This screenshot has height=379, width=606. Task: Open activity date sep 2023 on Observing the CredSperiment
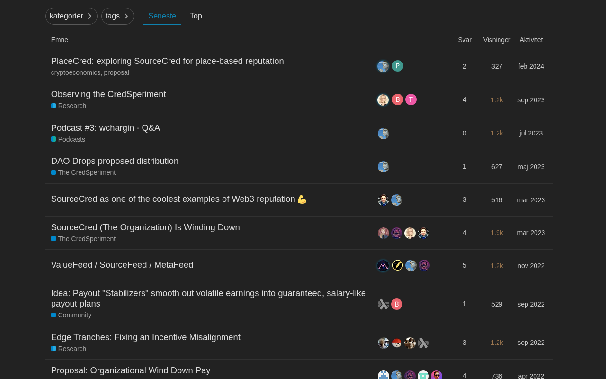click(x=531, y=100)
